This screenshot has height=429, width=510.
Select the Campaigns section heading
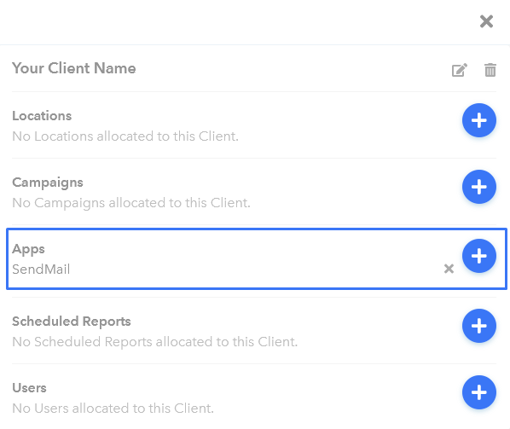point(48,183)
